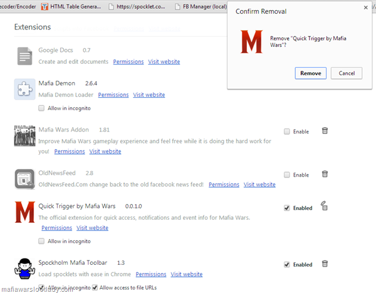Visit Google Docs website link
Image resolution: width=376 pixels, height=293 pixels.
[164, 61]
